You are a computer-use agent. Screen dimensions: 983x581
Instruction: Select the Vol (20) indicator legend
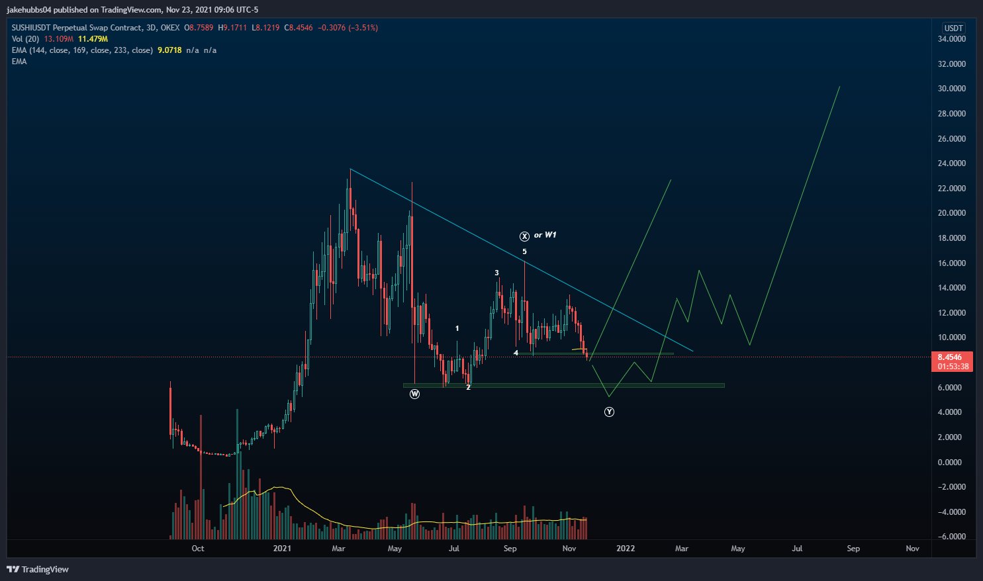[26, 39]
